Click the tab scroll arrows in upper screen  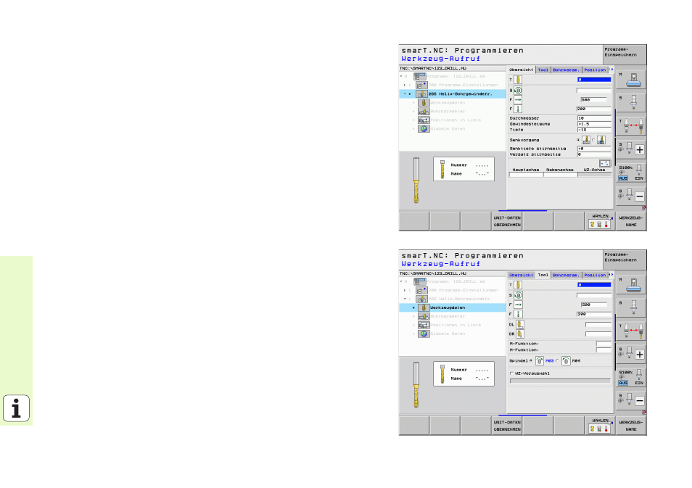click(x=611, y=70)
